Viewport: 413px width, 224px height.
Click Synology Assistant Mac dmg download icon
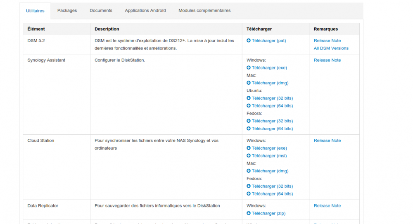coord(248,83)
